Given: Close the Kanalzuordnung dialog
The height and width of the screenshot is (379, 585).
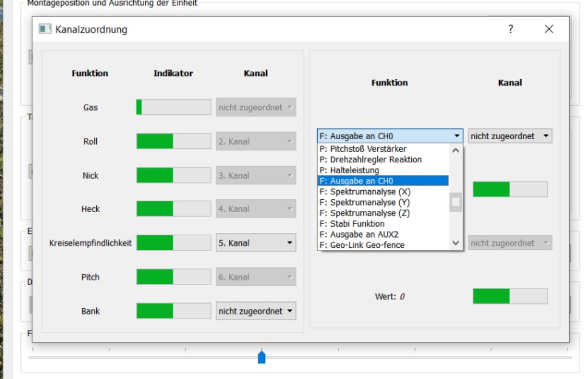Looking at the screenshot, I should click(x=548, y=29).
